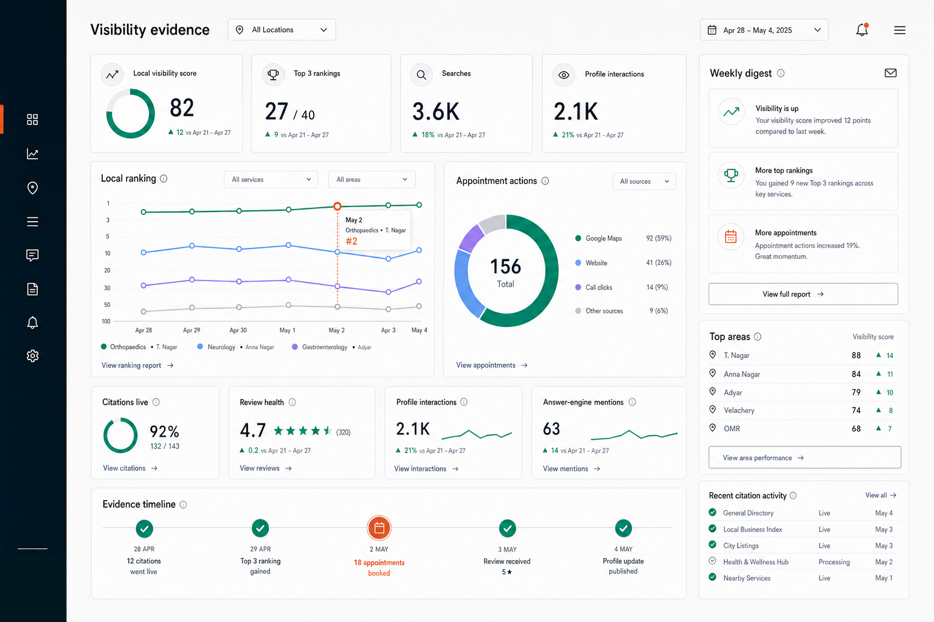
Task: Click View full report button
Action: coord(803,294)
